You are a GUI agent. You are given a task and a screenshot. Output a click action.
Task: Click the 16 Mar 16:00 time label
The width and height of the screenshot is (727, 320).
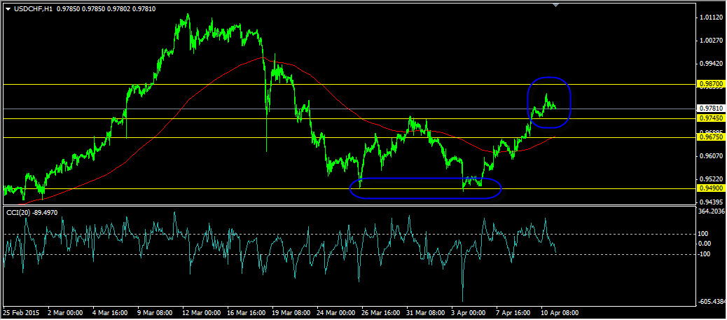click(x=245, y=313)
